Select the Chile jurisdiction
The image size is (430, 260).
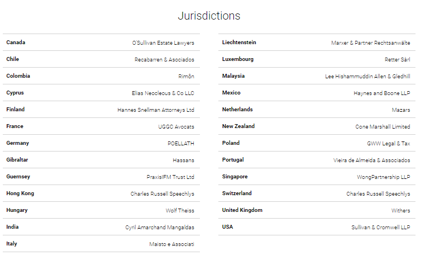tap(13, 59)
